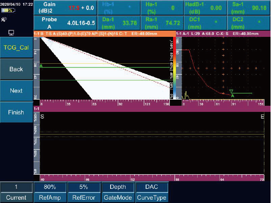The height and width of the screenshot is (203, 271).
Task: Change the GateMode Depth setting
Action: 118,192
